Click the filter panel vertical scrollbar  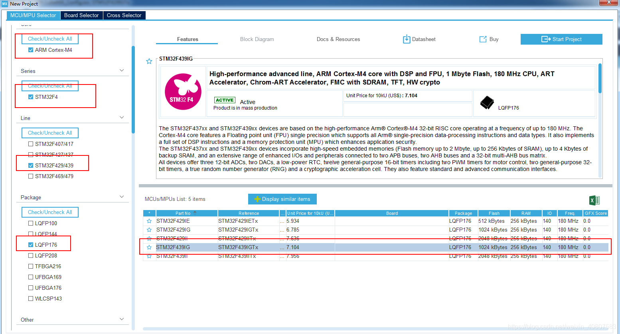[133, 90]
